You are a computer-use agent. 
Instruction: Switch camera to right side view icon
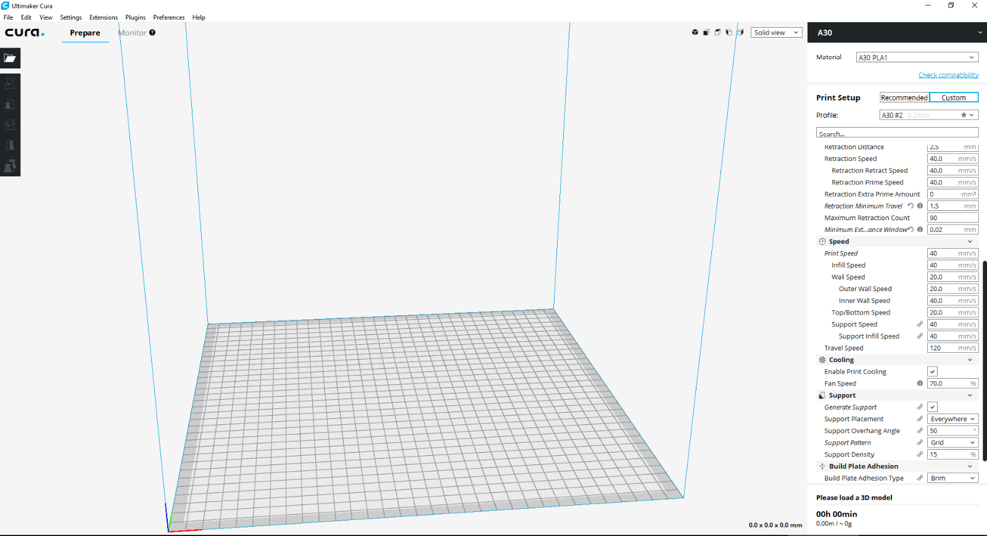740,33
